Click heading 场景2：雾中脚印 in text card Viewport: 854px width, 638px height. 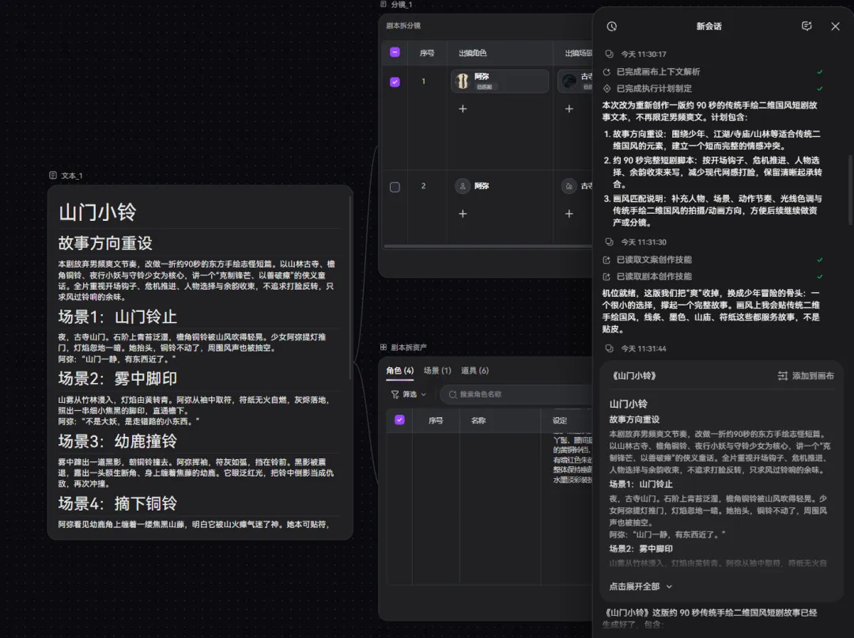click(x=118, y=378)
